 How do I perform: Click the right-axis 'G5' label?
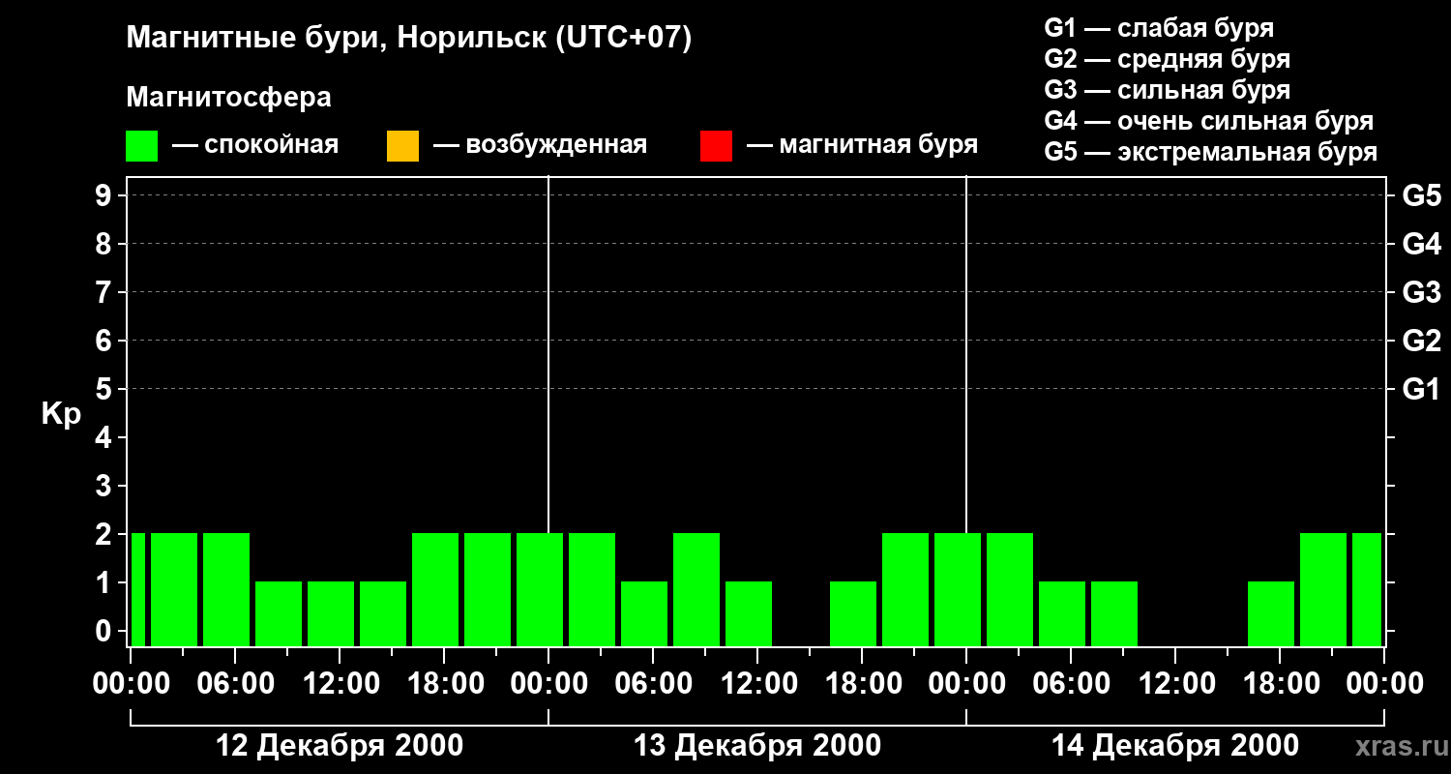(1422, 195)
